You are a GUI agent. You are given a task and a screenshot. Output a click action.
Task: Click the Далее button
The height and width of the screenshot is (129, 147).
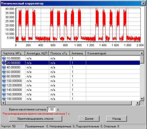click(89, 119)
